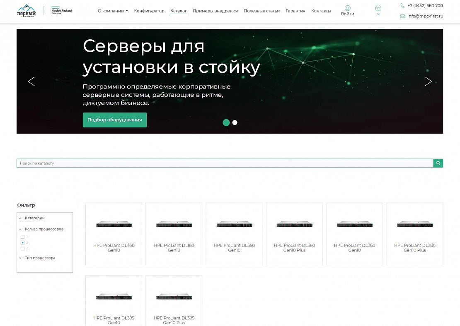The width and height of the screenshot is (460, 326).
Task: Email info@mpc-first.ru link
Action: tap(425, 16)
